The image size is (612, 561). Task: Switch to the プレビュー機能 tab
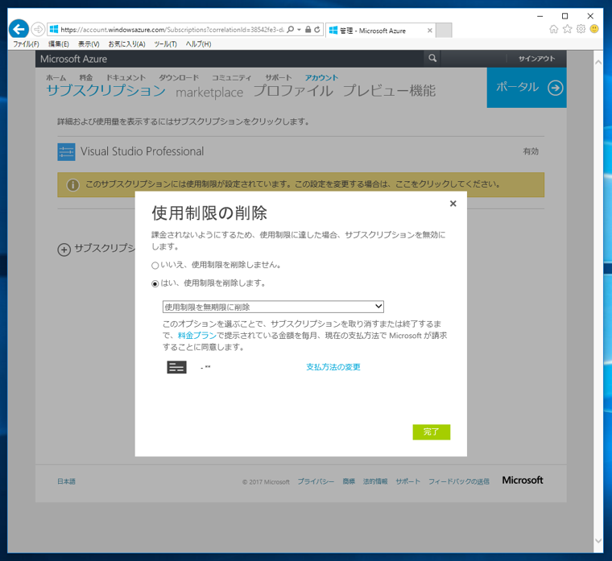click(x=389, y=90)
